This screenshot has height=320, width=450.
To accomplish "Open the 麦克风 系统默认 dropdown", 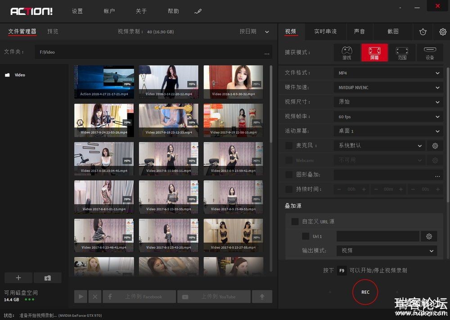I will 379,145.
